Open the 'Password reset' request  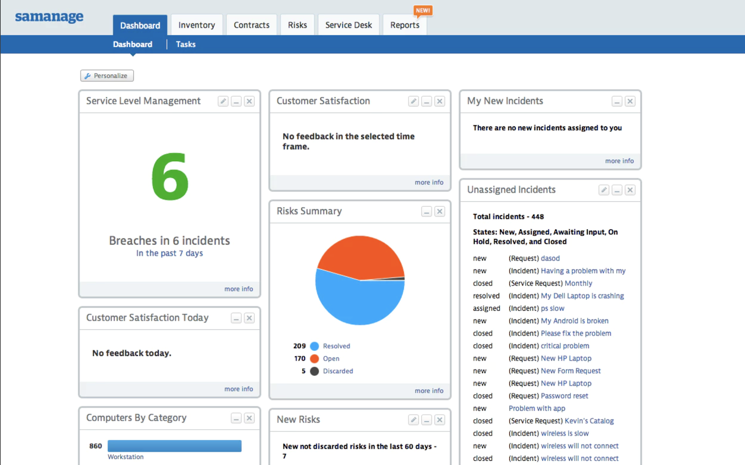(x=564, y=396)
